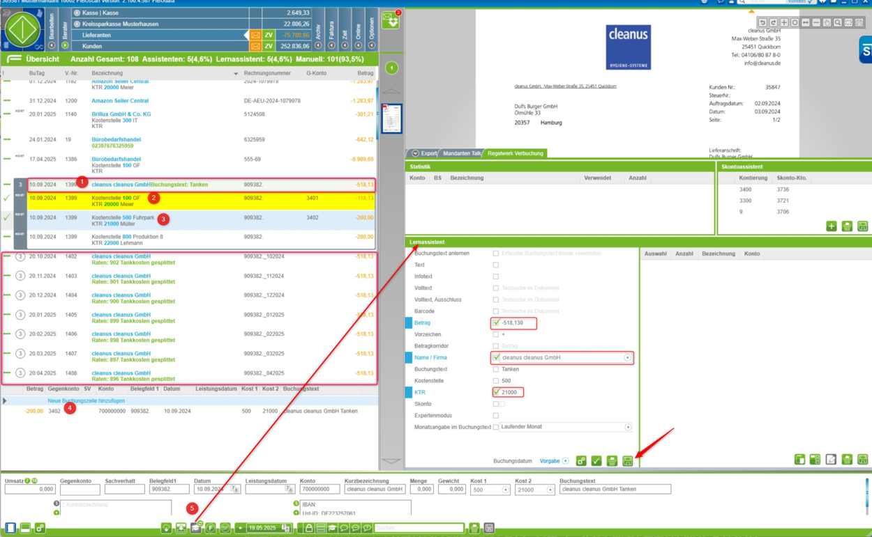
Task: Click the trash icon in Skontoassistent panel
Action: pos(847,226)
